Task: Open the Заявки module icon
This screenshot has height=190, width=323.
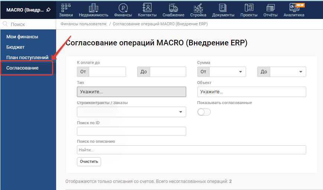Action: coord(65,7)
